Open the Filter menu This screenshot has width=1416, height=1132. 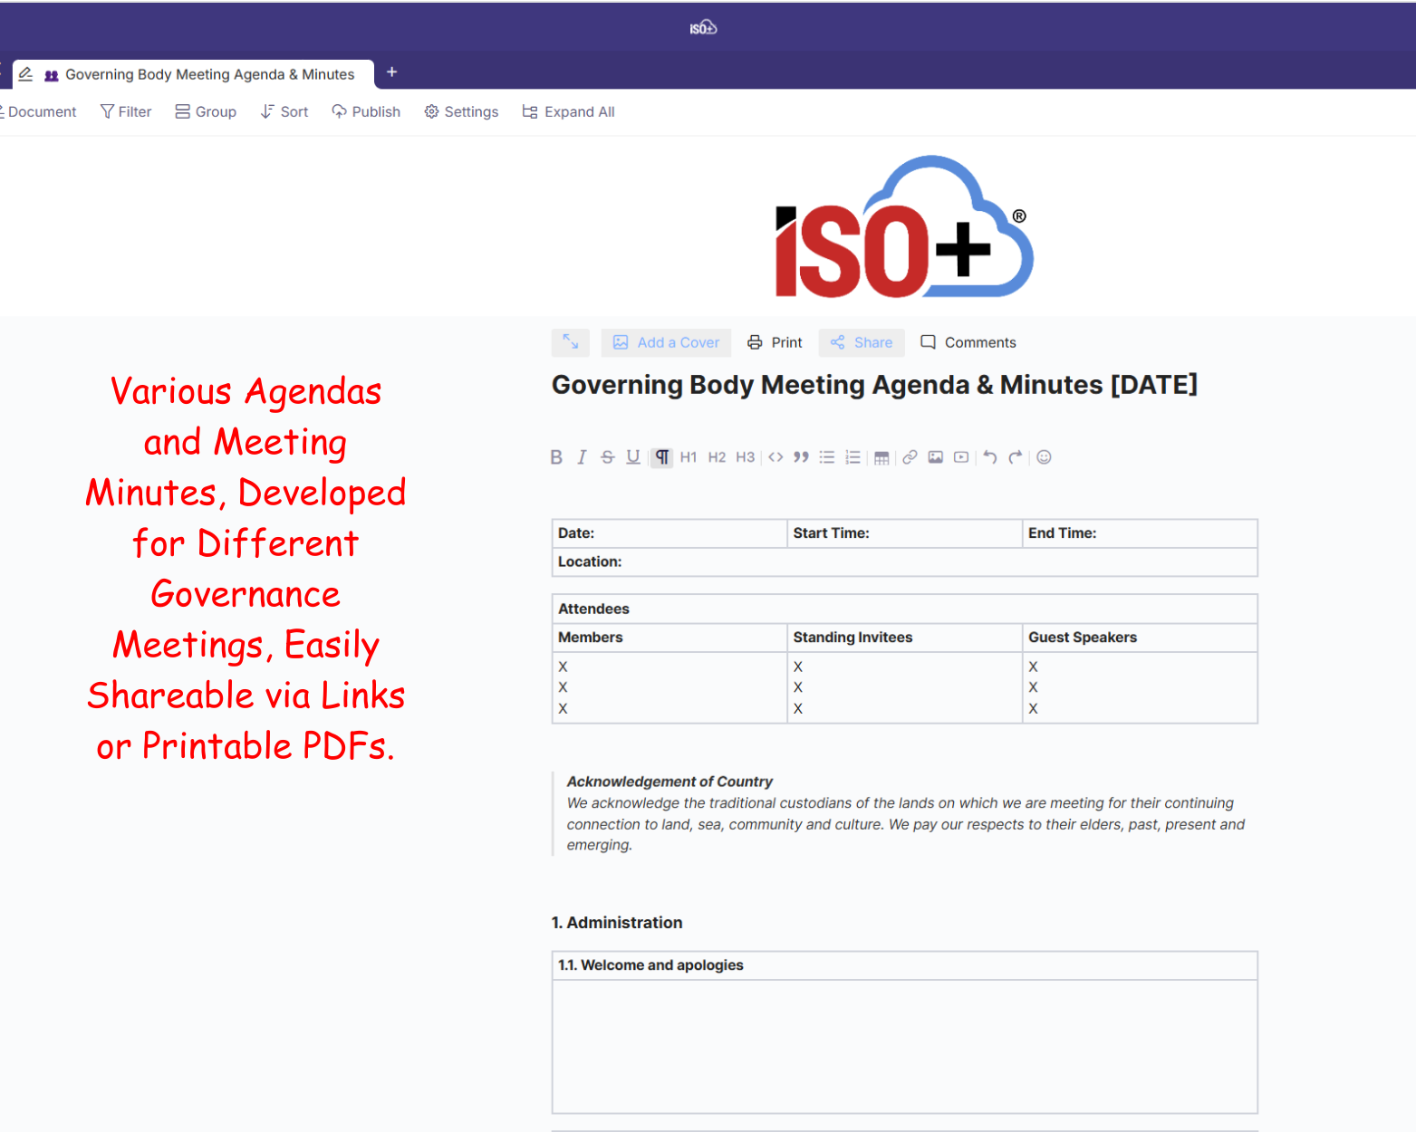pos(126,112)
